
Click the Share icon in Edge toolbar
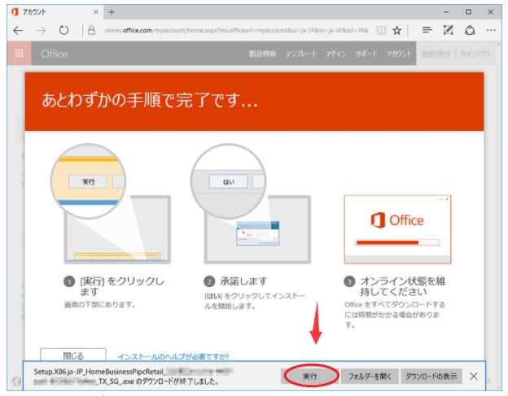[x=470, y=30]
